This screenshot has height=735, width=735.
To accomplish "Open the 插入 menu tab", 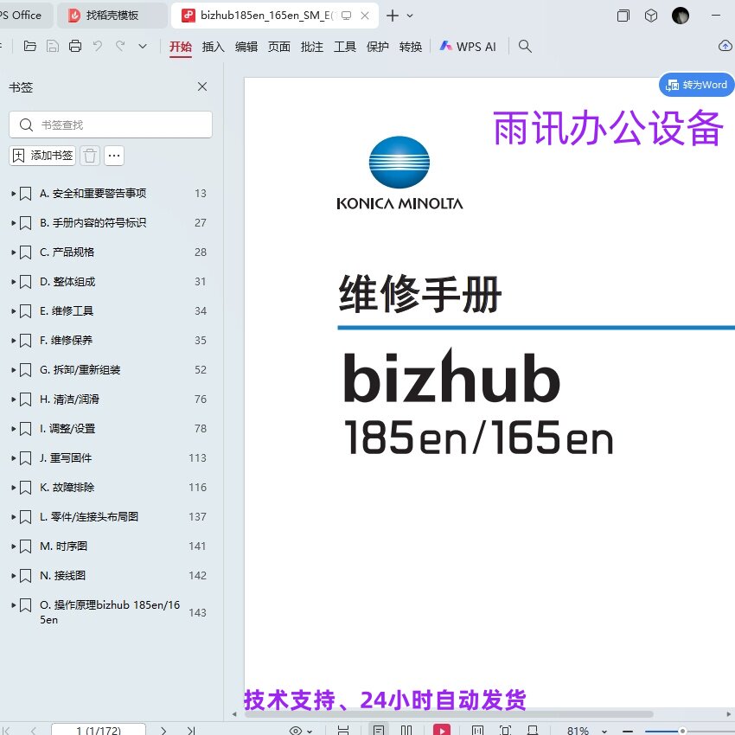I will 214,47.
